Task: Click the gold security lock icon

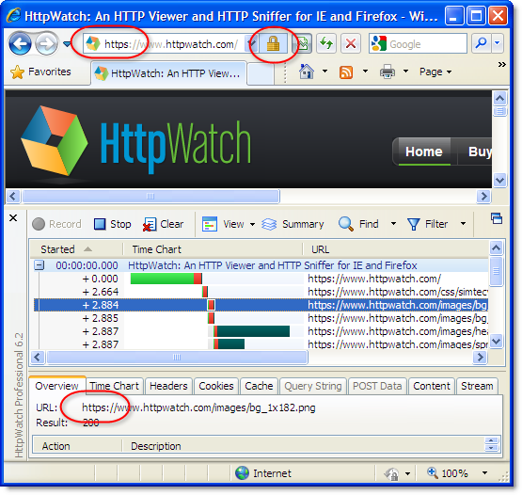Action: (273, 43)
